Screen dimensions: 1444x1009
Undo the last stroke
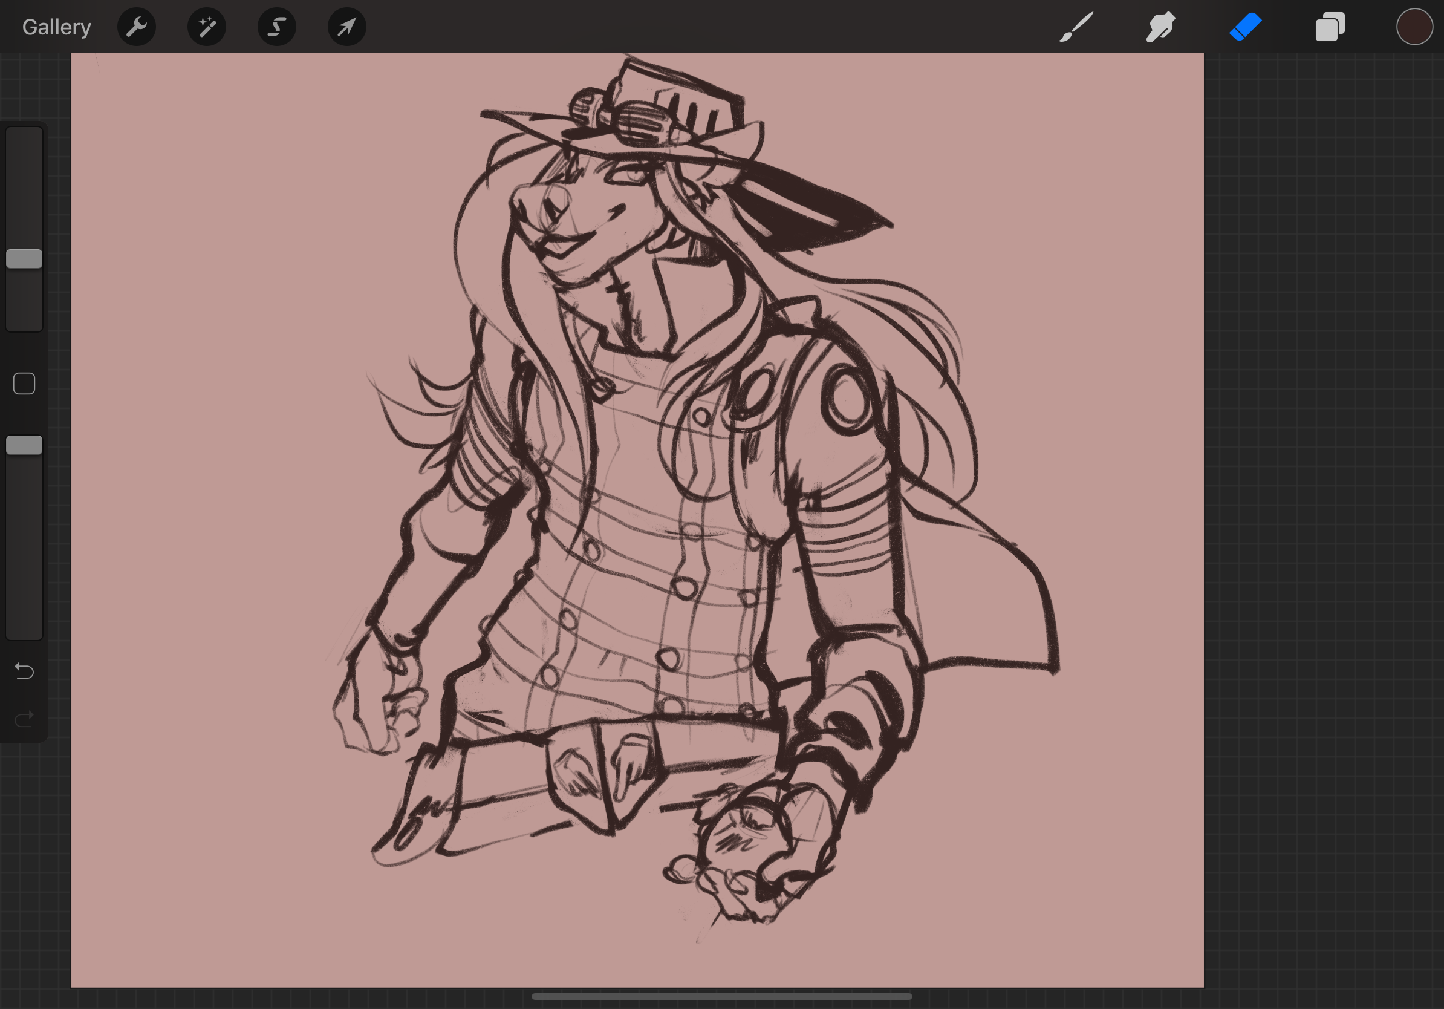pos(24,671)
